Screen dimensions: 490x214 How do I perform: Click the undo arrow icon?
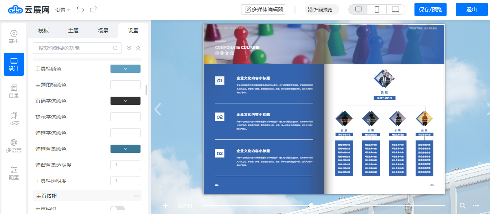(80, 9)
